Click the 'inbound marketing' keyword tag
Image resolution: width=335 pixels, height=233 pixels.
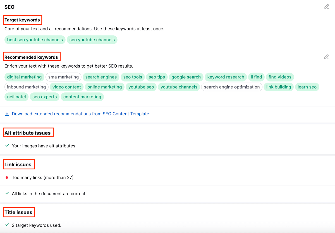27,87
